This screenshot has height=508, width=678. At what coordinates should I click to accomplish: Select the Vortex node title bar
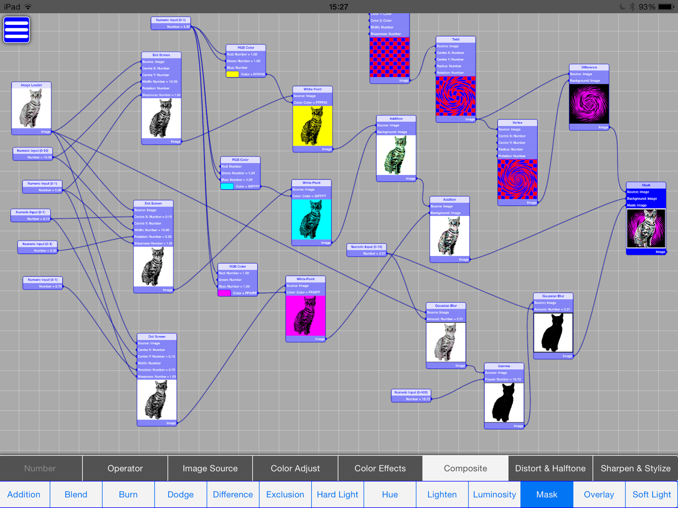click(x=517, y=123)
